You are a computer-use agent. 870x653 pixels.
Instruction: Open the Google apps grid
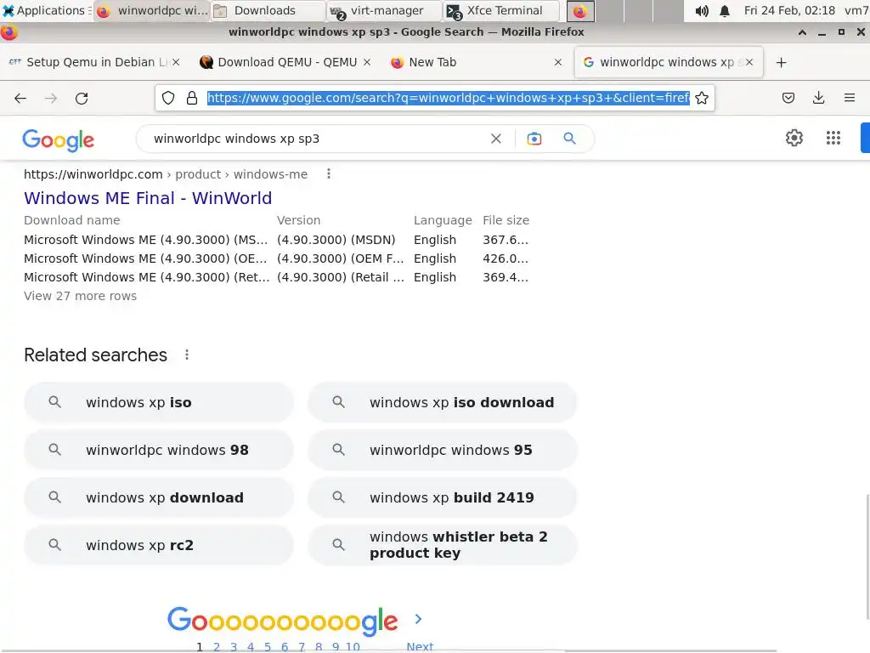click(833, 138)
